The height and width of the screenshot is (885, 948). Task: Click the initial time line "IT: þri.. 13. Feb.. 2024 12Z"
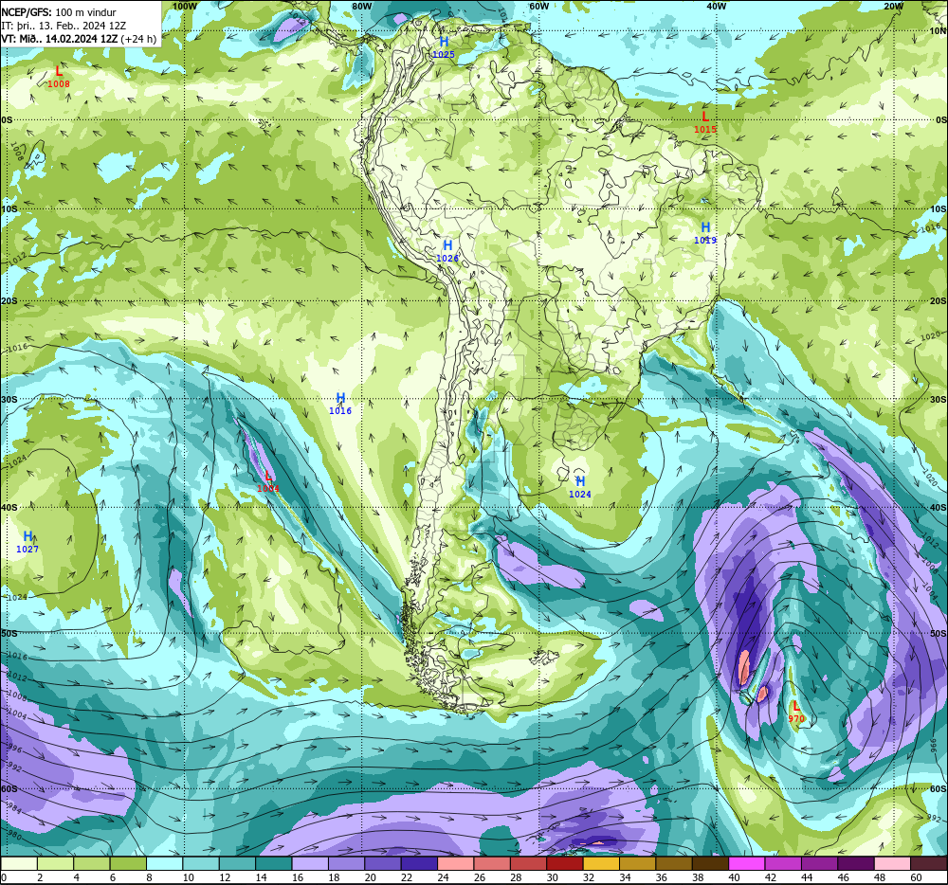pyautogui.click(x=64, y=26)
